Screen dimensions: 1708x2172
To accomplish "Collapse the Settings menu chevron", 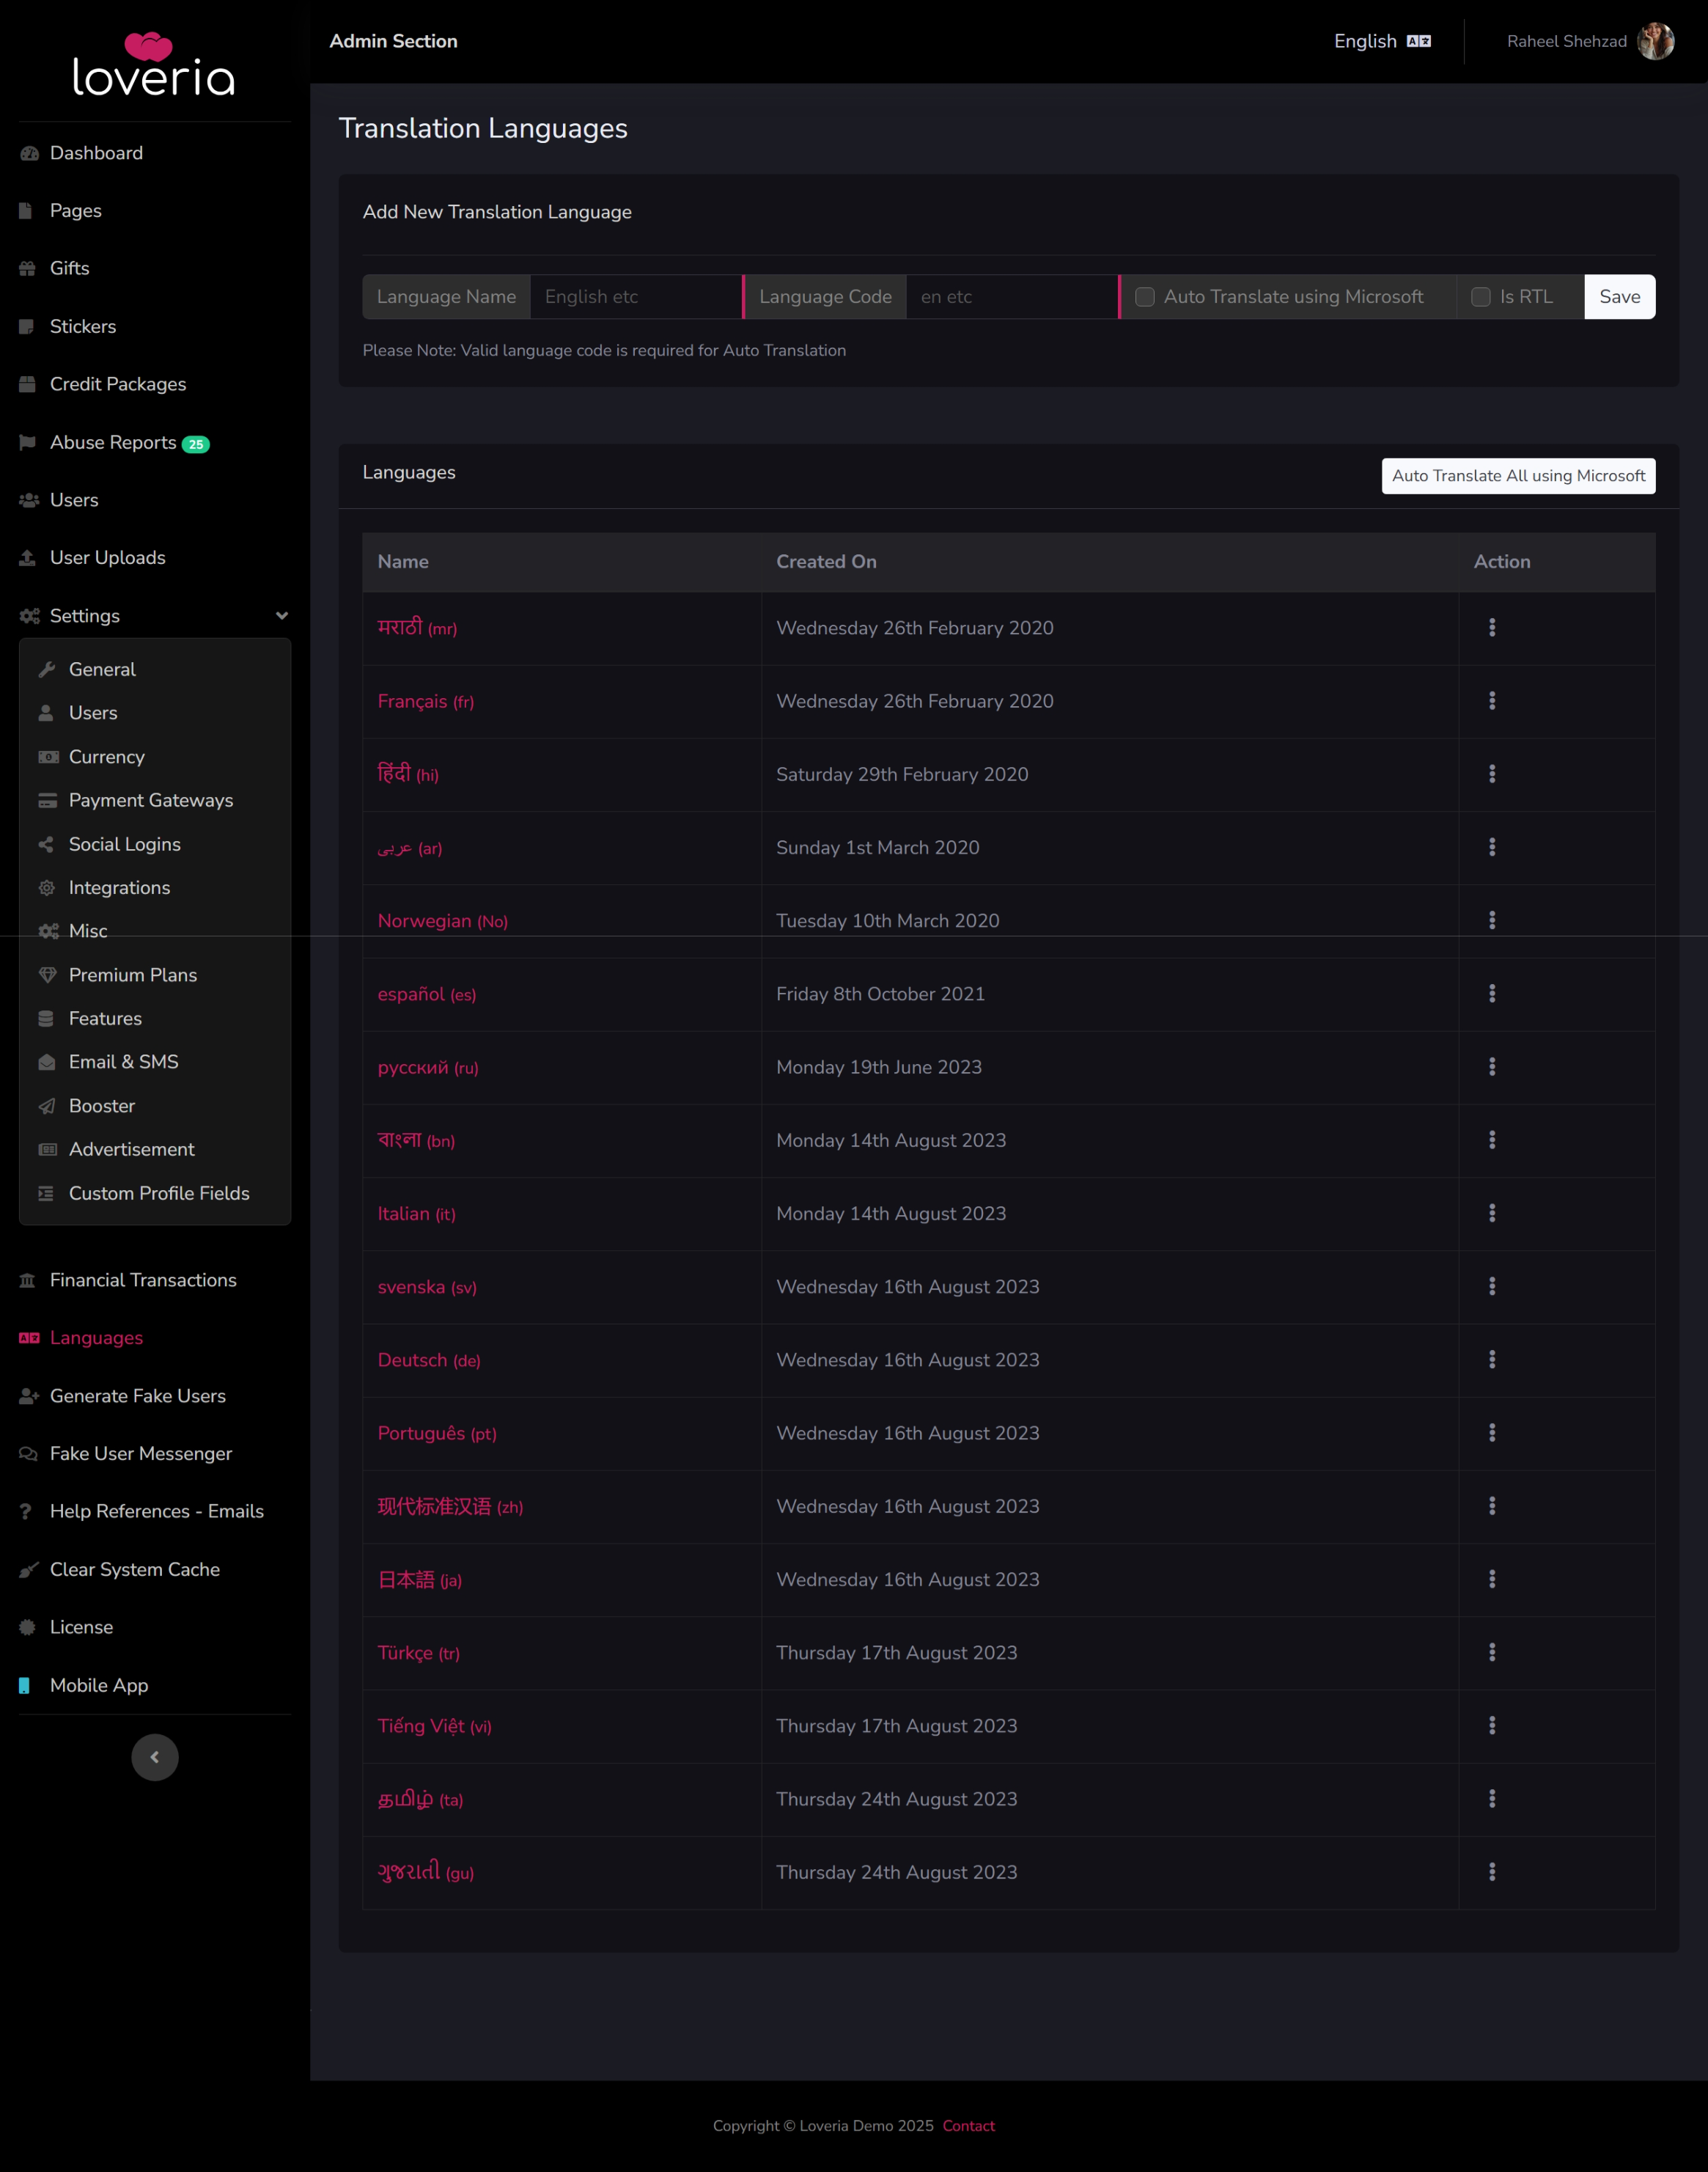I will [x=282, y=616].
